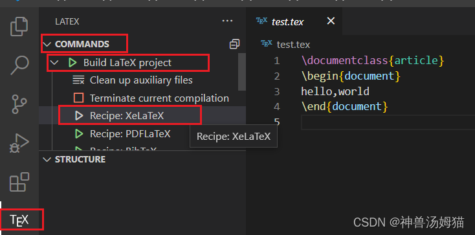Click the hello,world line of code
Viewport: 475px width, 235px height.
coord(335,91)
